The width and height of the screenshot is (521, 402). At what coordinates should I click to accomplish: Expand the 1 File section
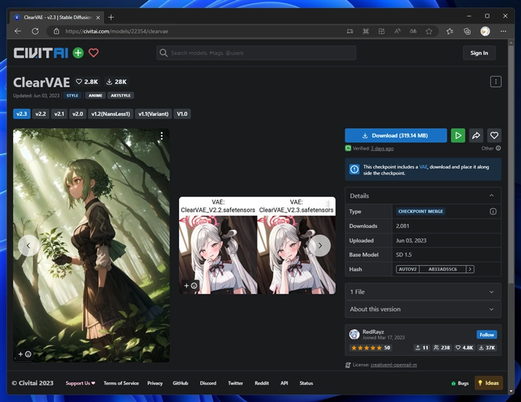[423, 292]
